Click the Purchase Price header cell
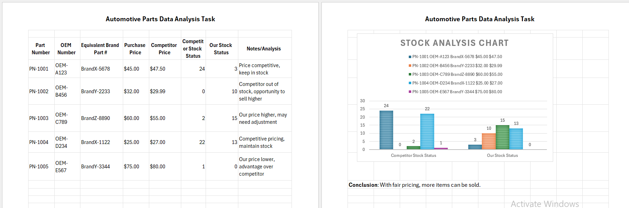The image size is (629, 208). pyautogui.click(x=135, y=49)
